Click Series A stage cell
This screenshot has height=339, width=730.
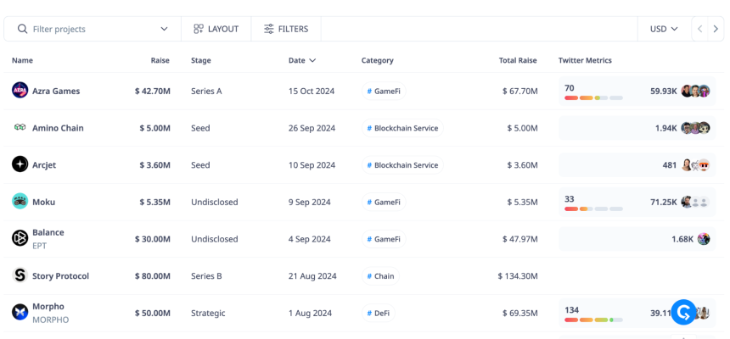click(206, 92)
